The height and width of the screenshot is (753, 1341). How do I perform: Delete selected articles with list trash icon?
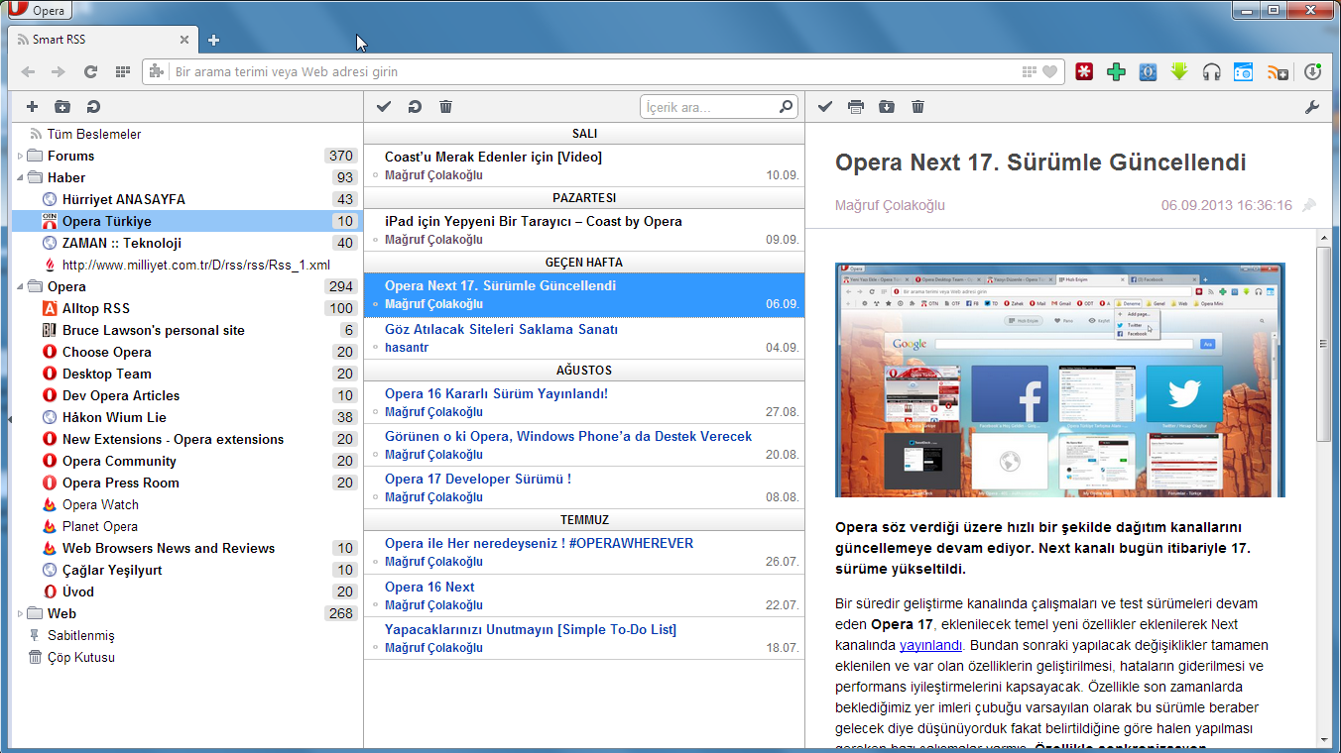[446, 107]
